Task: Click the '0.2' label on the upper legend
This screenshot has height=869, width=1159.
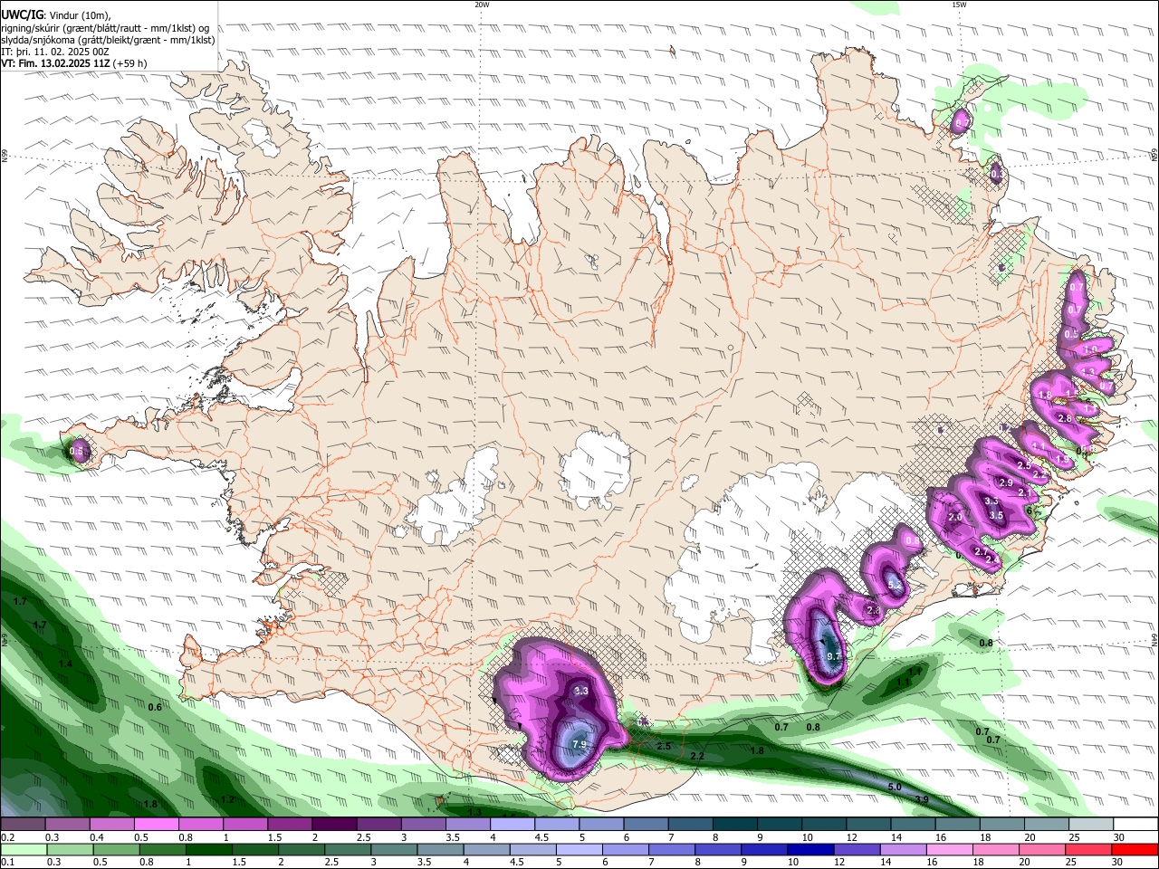Action: 8,837
